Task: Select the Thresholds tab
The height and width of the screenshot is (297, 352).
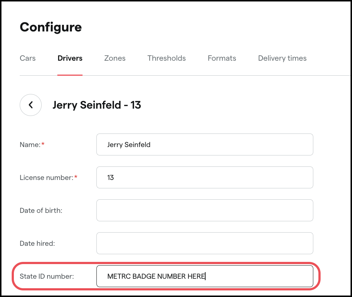Action: 167,58
